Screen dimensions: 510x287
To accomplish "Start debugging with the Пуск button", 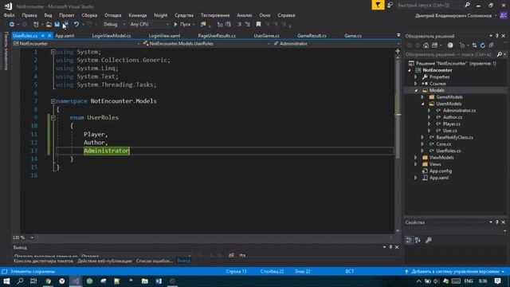I will (x=182, y=25).
